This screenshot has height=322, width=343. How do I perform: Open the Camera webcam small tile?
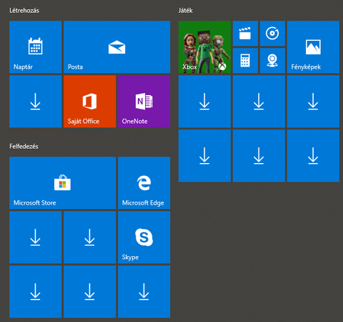tap(272, 61)
